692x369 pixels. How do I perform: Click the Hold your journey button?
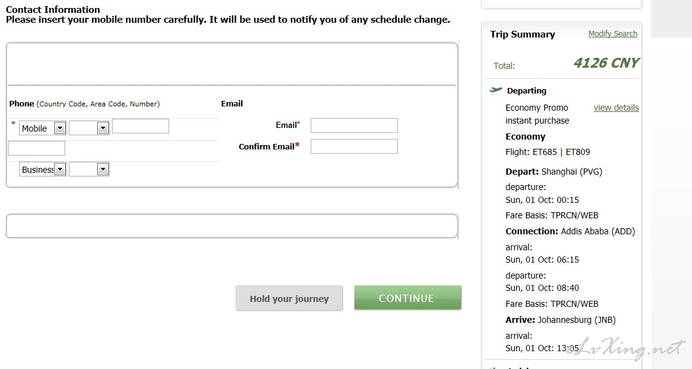pos(289,298)
